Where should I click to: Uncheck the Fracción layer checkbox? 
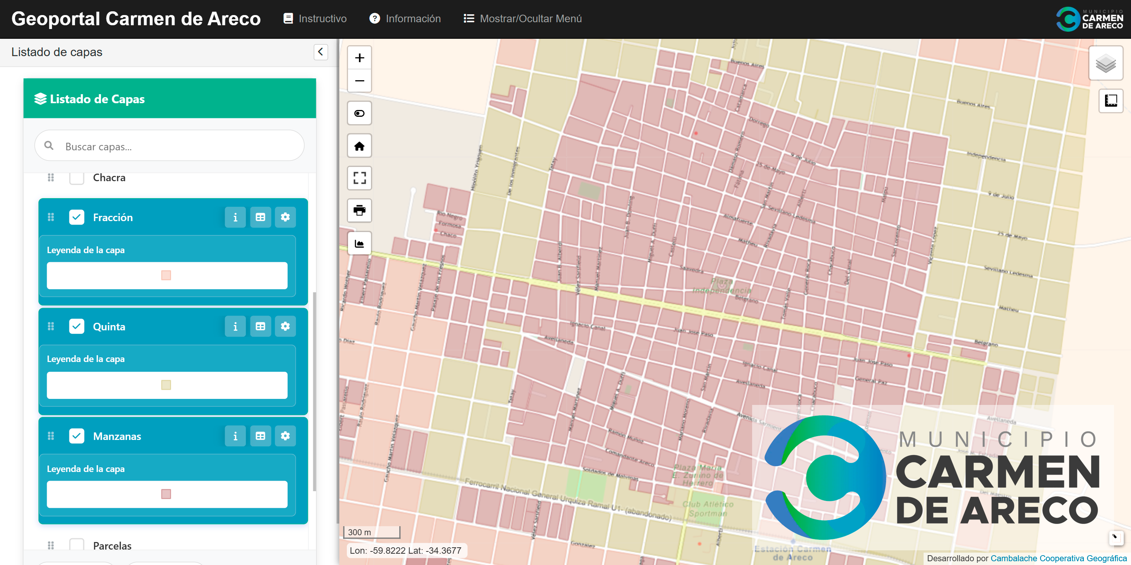pyautogui.click(x=77, y=218)
